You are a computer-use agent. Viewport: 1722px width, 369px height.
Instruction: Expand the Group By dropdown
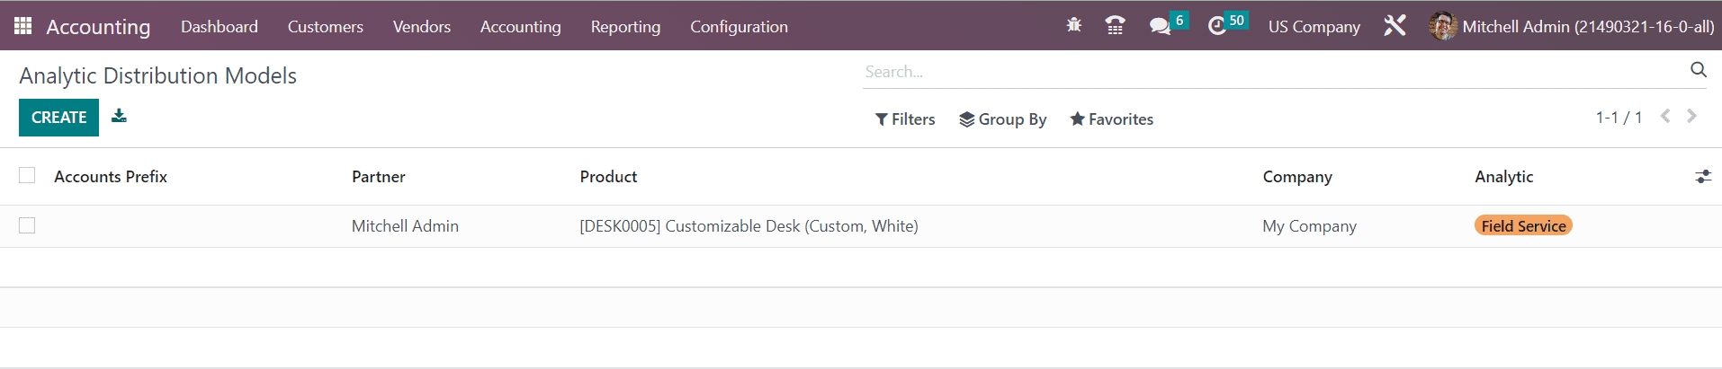click(1002, 119)
